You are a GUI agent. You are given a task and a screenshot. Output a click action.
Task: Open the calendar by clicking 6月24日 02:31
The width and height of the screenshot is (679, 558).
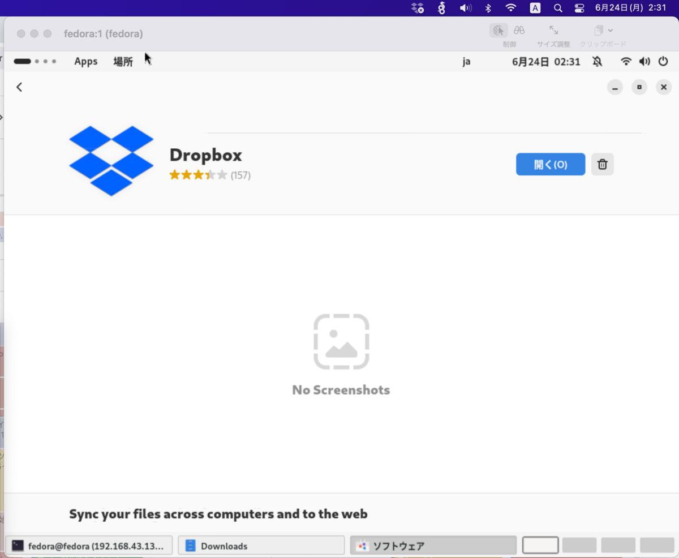point(546,61)
